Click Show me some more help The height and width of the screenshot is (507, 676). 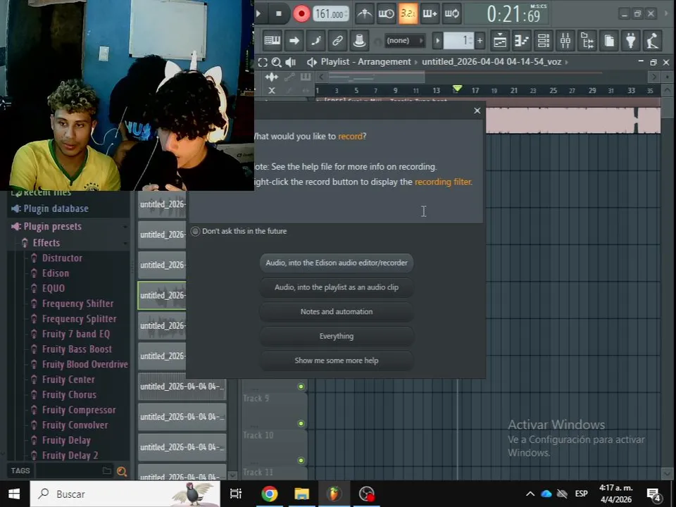point(337,361)
